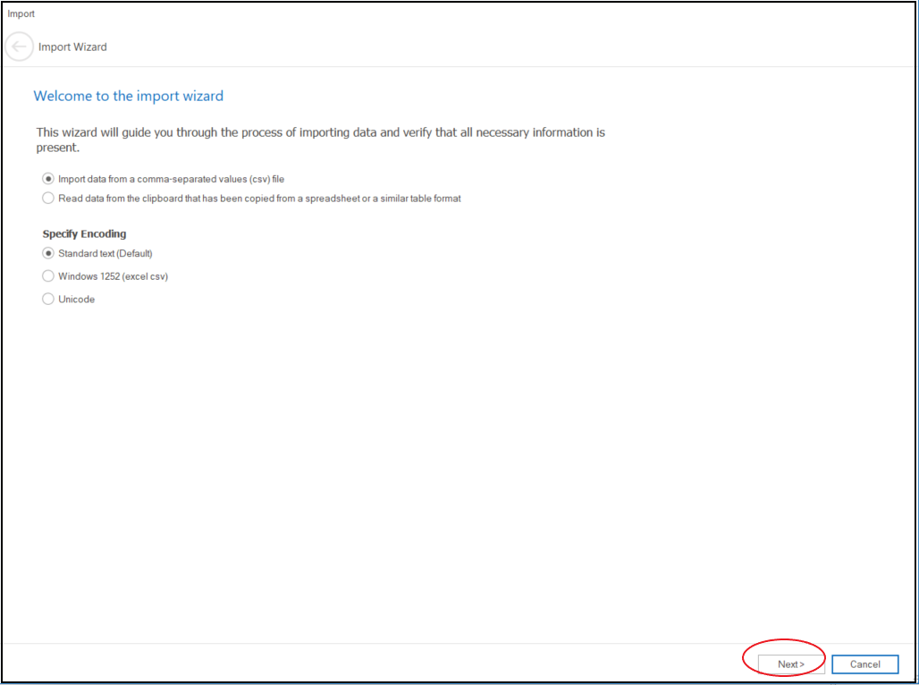The image size is (919, 685).
Task: Click the back arrow icon
Action: pyautogui.click(x=20, y=47)
